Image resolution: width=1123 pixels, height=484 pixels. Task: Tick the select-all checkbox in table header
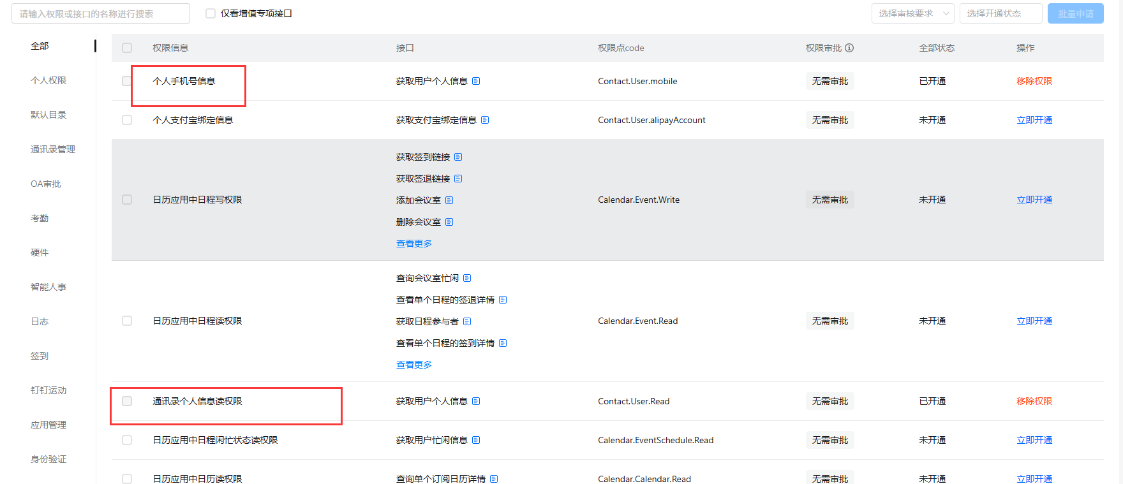tap(127, 48)
